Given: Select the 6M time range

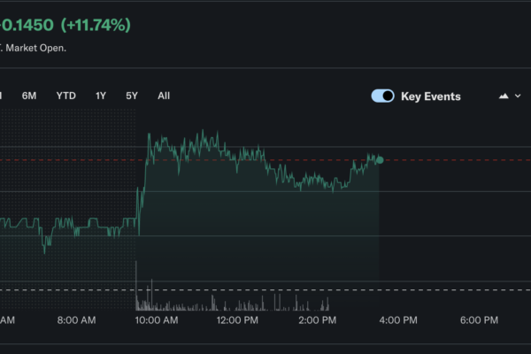Looking at the screenshot, I should (x=29, y=96).
